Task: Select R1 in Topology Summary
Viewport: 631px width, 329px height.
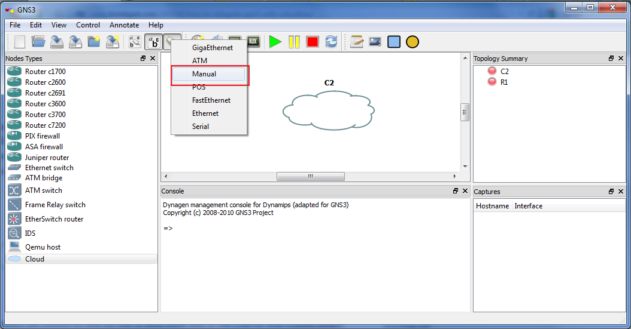Action: tap(504, 82)
